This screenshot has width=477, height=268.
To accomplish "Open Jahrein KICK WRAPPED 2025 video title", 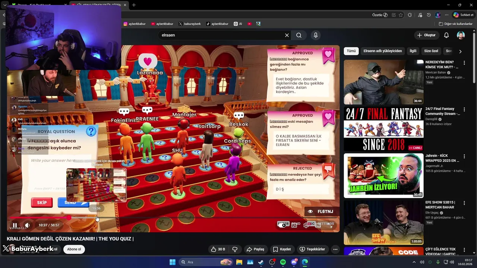I will click(442, 158).
